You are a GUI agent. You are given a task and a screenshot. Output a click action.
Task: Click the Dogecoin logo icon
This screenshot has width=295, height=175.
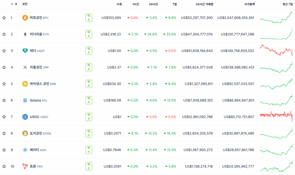click(25, 133)
